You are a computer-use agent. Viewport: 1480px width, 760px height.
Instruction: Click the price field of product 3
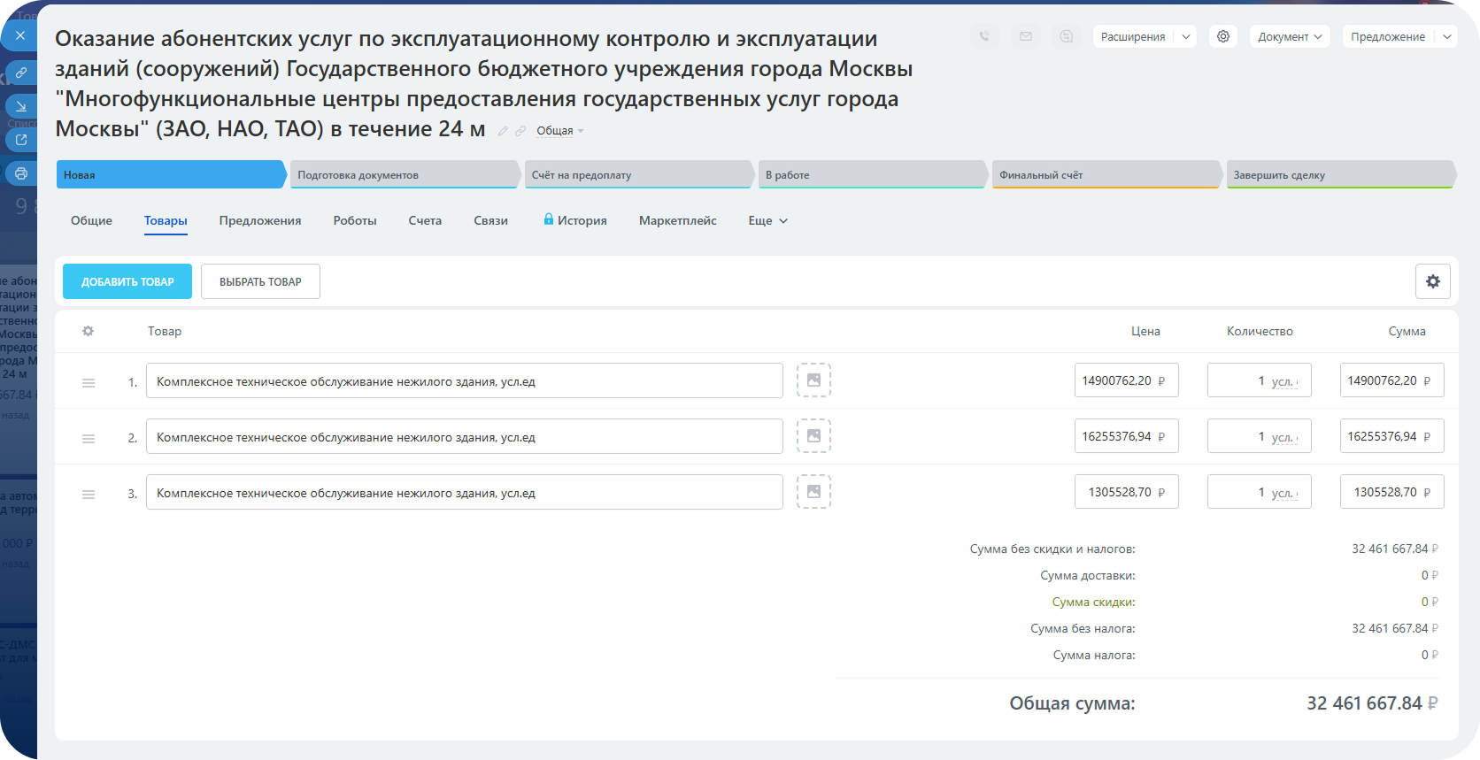point(1119,492)
